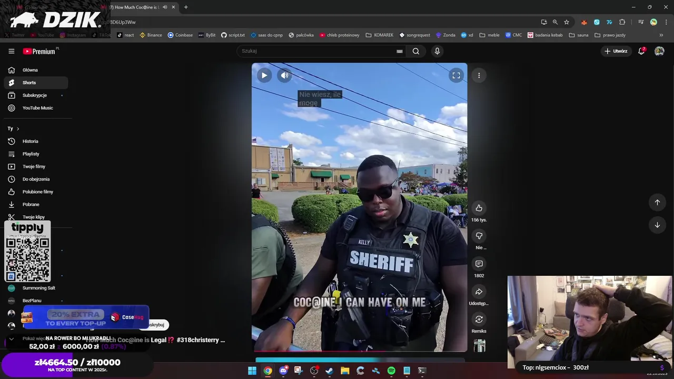Open the account avatar menu
The width and height of the screenshot is (674, 379).
click(x=659, y=51)
